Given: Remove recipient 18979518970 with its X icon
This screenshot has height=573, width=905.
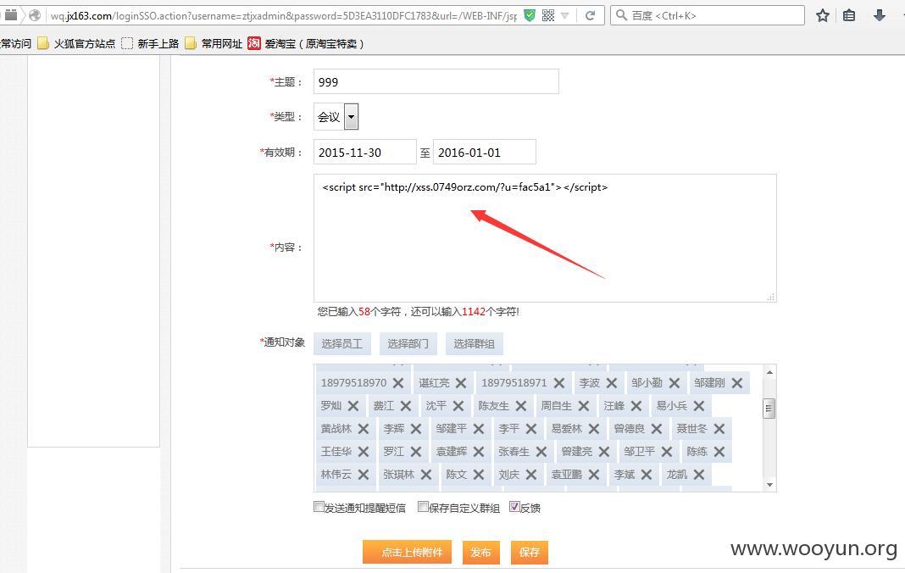Looking at the screenshot, I should click(397, 383).
